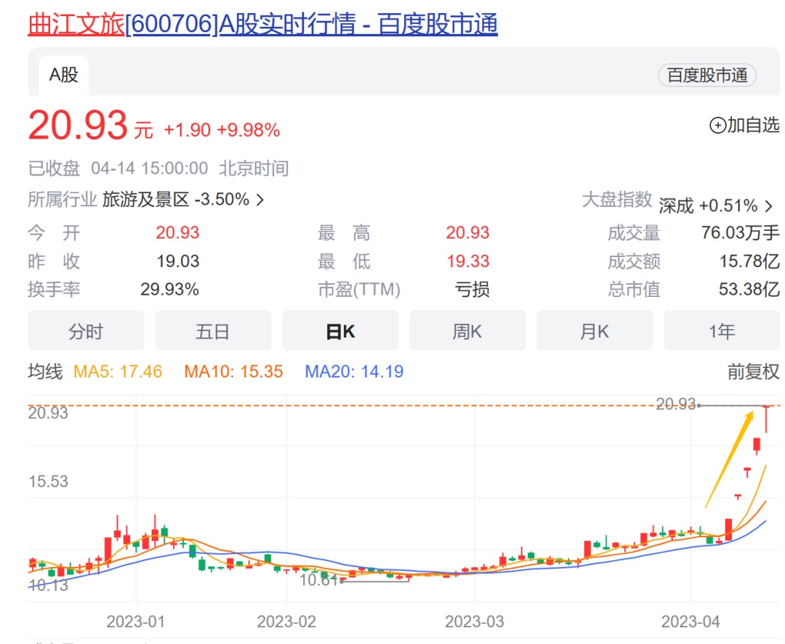Click the 今开 value 20.93
Screen dimensions: 785x644
pos(178,232)
